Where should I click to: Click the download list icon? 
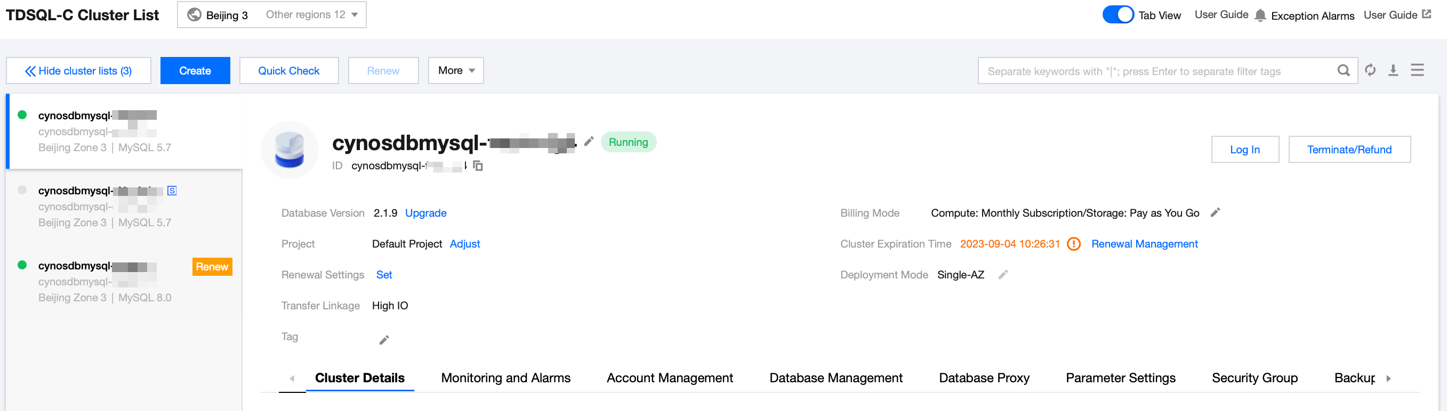1393,70
